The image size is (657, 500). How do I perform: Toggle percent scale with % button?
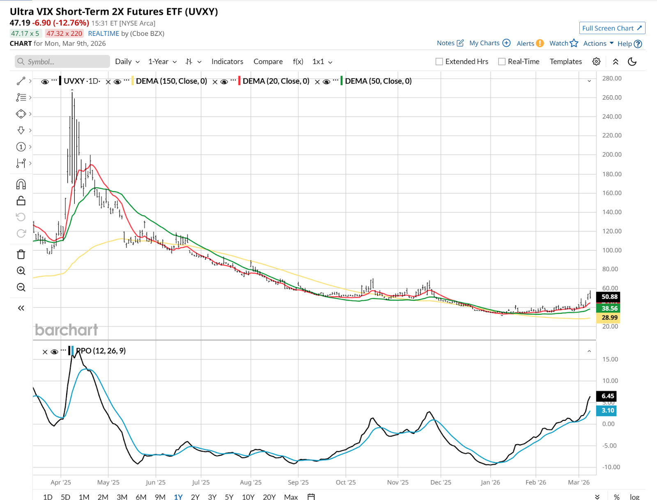617,497
